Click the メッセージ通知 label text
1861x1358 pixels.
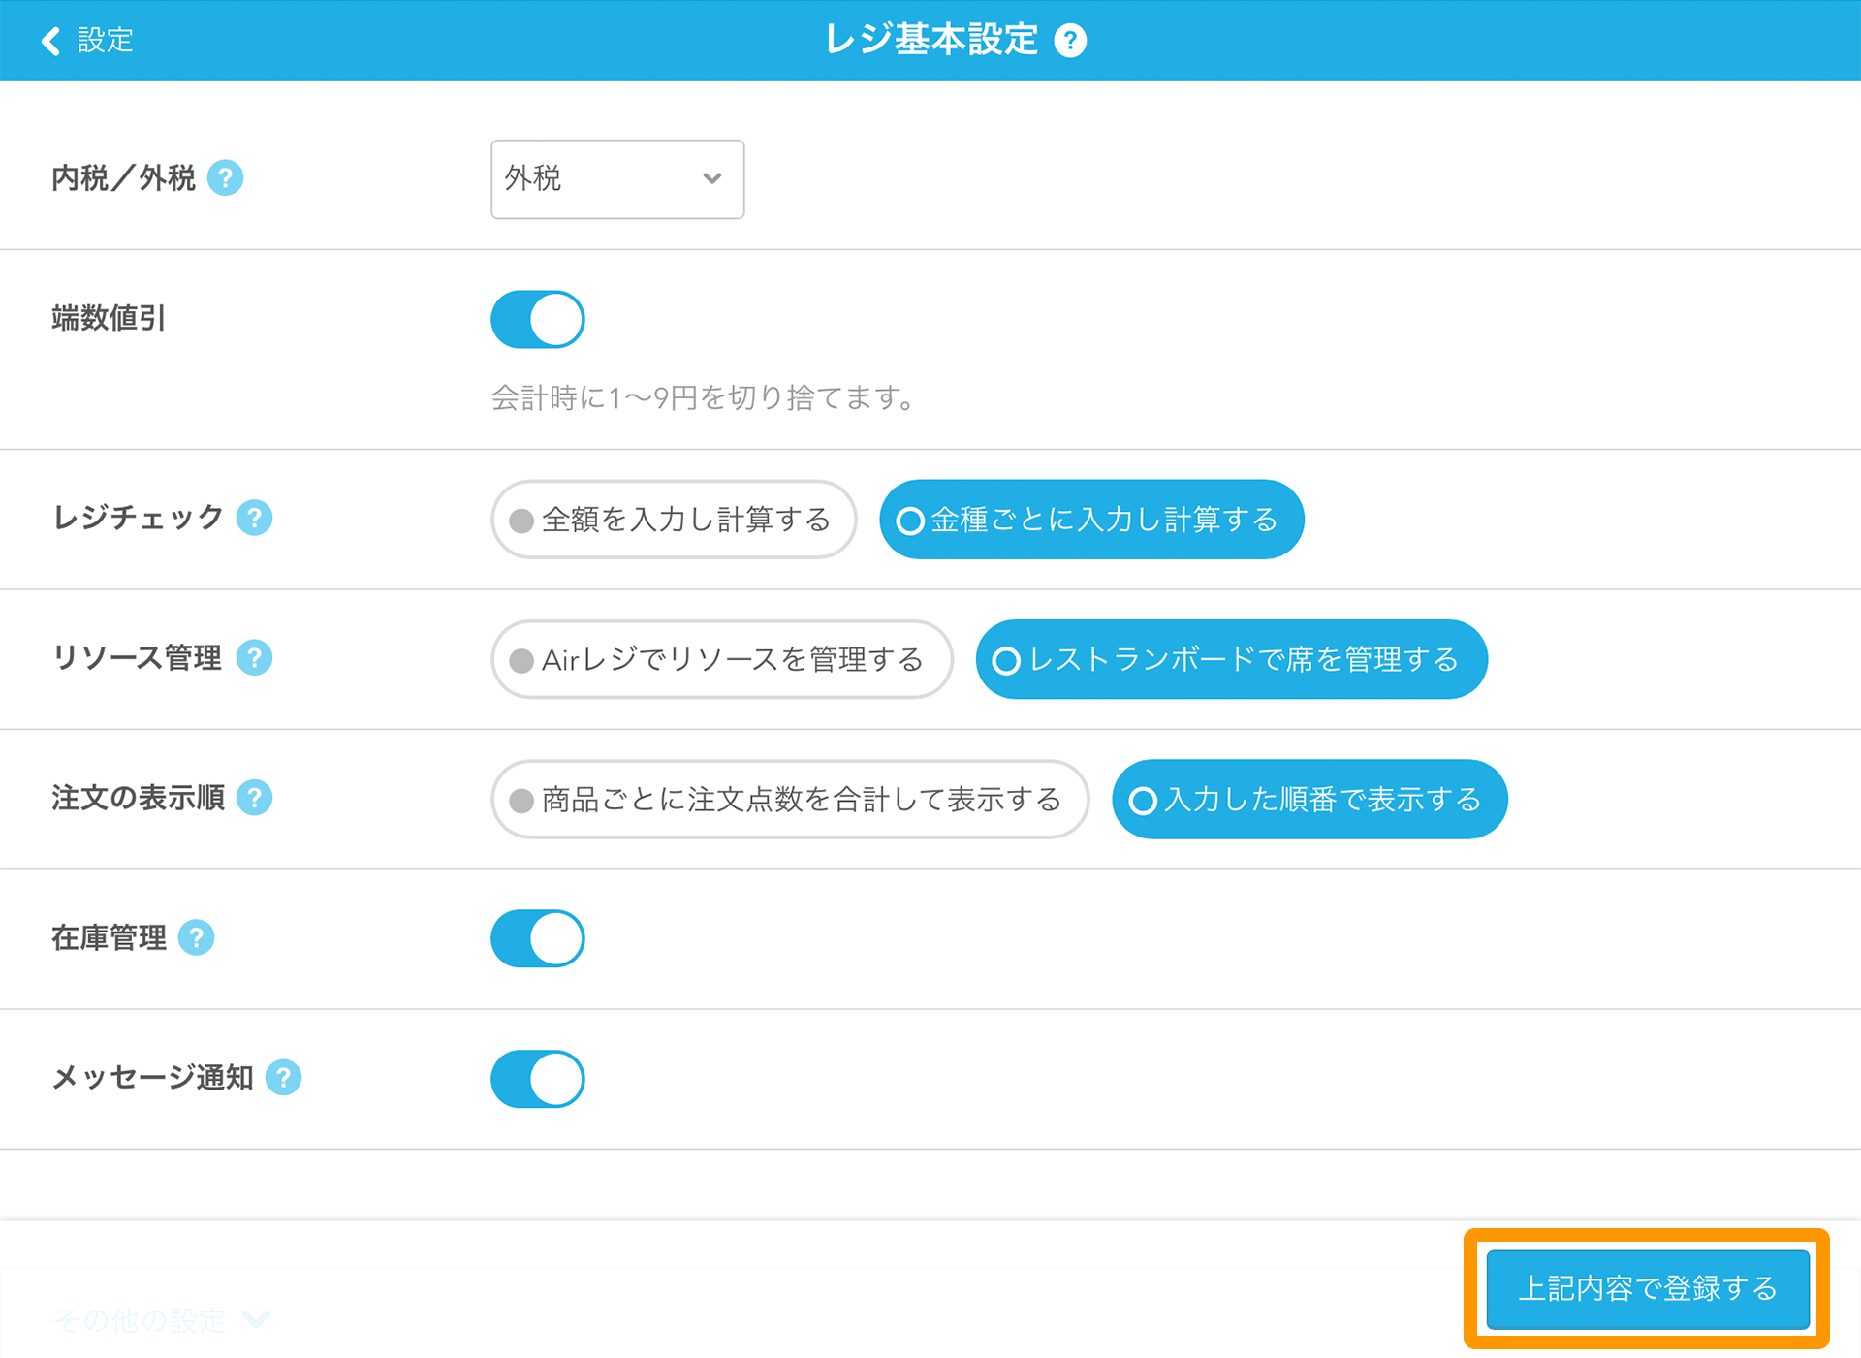click(x=152, y=1077)
